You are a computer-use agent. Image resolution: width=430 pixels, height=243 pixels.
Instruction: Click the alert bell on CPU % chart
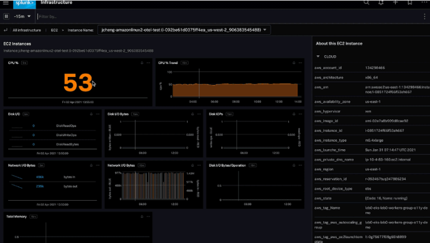click(142, 63)
